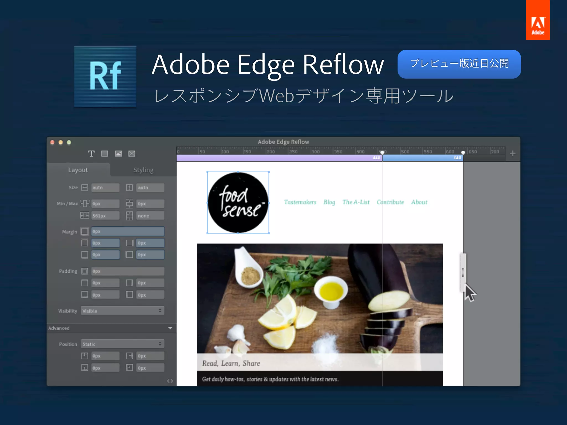Viewport: 567px width, 425px height.
Task: Click the height size icon beside auto
Action: click(x=130, y=188)
